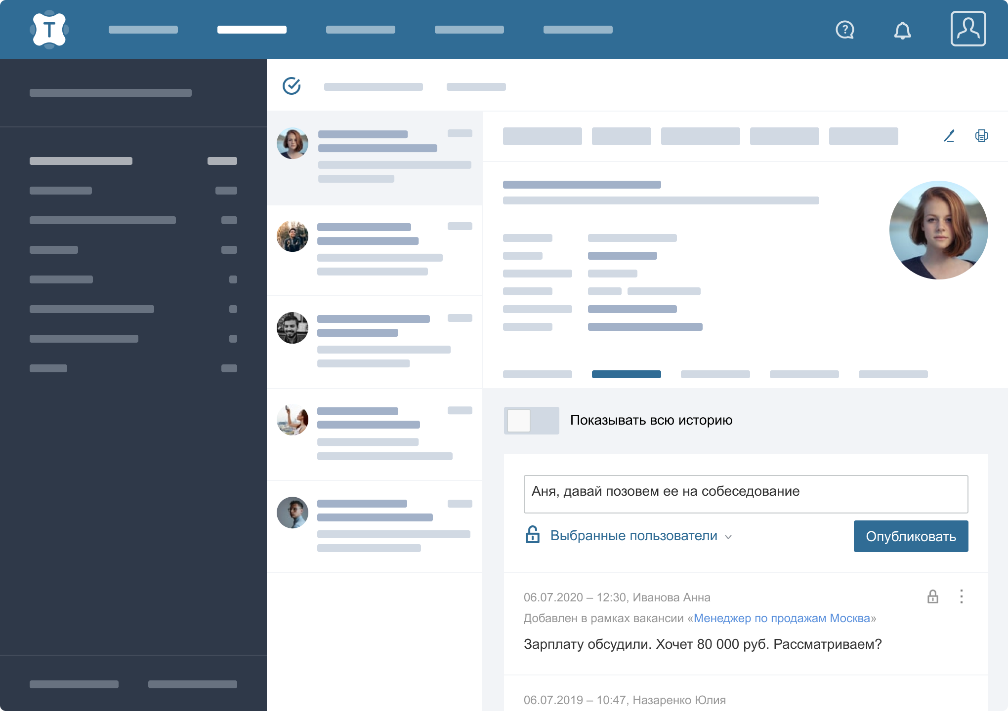The image size is (1008, 711).
Task: Open the three-dot menu on Ivanova's comment
Action: [961, 596]
